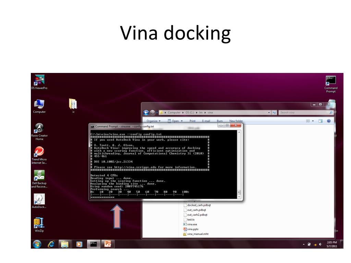Screen dimensions: 351x263
Task: Click Computer in the address breadcrumb
Action: [174, 112]
